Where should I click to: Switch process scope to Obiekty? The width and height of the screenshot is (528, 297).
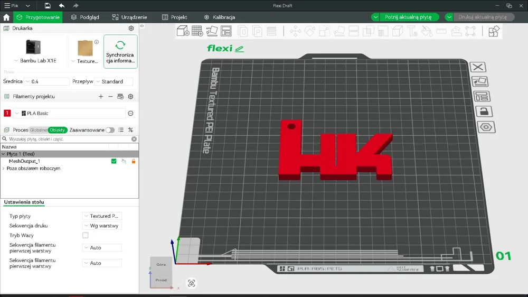click(57, 130)
